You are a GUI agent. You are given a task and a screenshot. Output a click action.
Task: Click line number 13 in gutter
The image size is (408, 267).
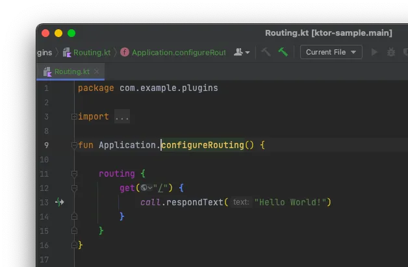(x=44, y=202)
